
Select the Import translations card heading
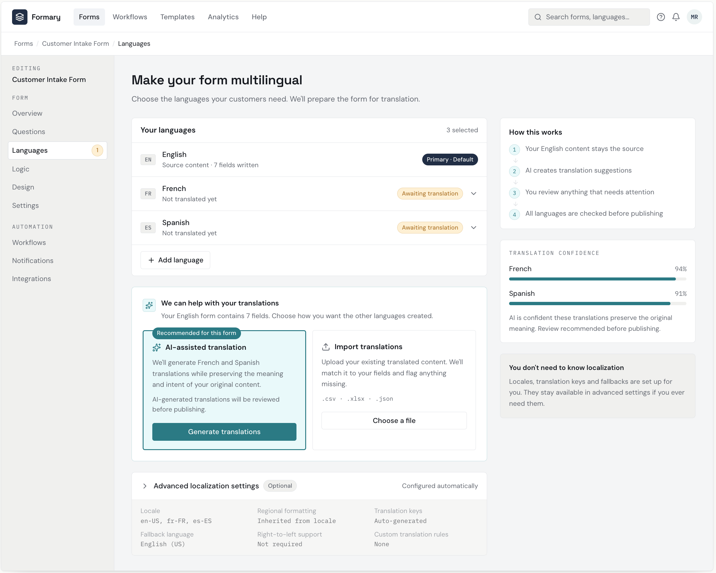point(368,347)
